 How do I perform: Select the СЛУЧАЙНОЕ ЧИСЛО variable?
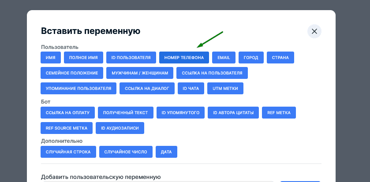pos(126,152)
